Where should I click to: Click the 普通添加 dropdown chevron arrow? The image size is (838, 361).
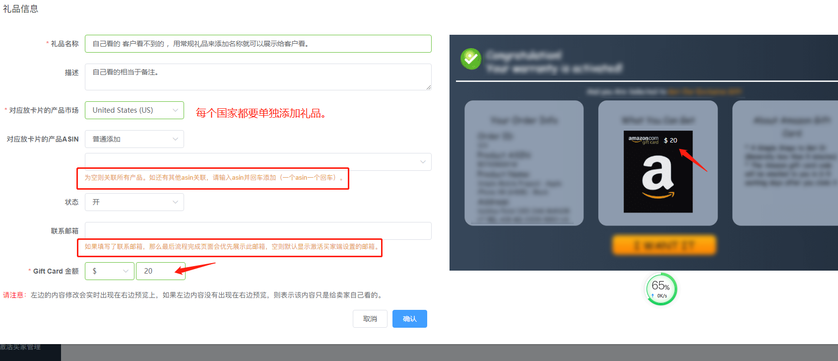coord(175,139)
